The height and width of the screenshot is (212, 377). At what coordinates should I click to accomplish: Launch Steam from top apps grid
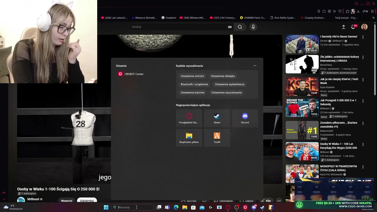217,118
